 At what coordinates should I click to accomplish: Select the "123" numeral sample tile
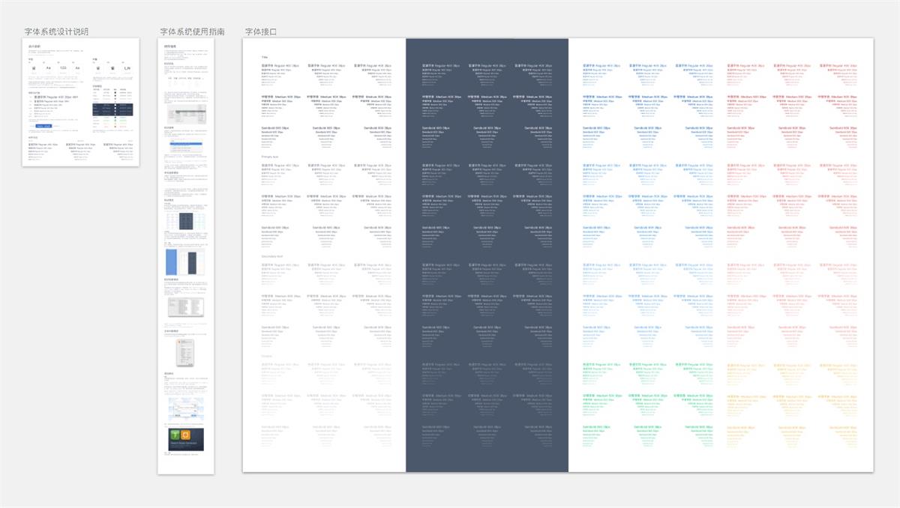(x=63, y=68)
